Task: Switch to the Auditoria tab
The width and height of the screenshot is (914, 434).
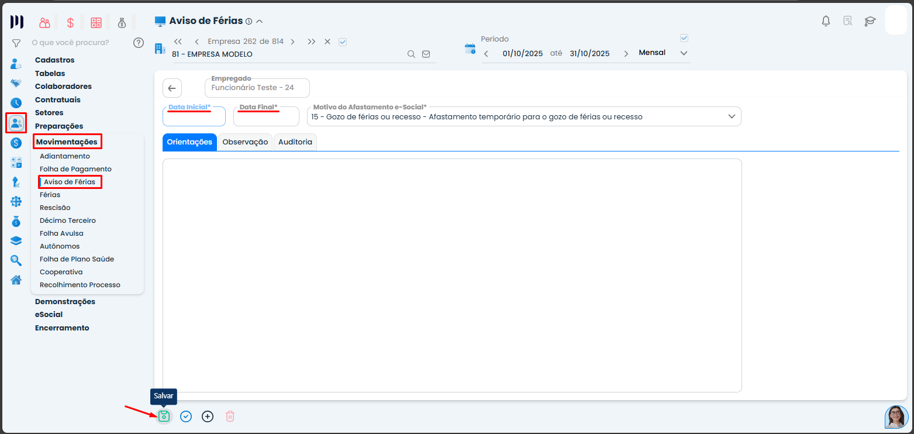Action: coord(295,142)
